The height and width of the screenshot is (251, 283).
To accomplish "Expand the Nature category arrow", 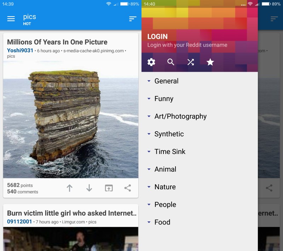I will click(149, 187).
